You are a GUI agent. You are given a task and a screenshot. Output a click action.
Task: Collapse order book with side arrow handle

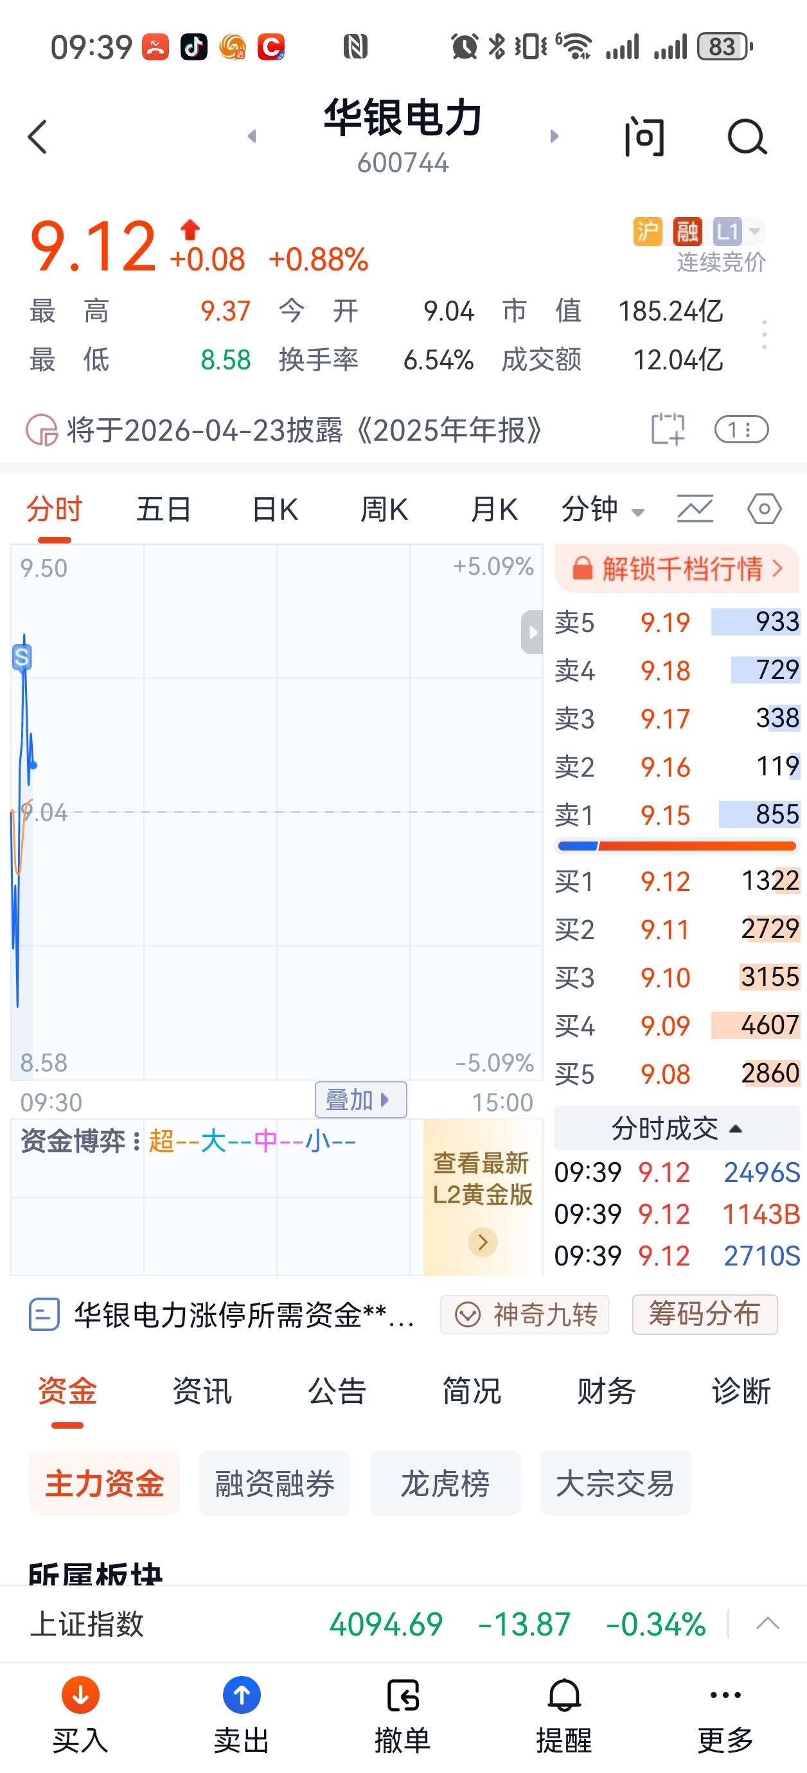(531, 632)
